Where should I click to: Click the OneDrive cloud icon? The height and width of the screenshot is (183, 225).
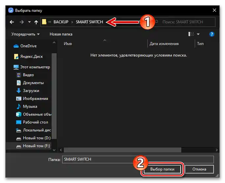point(16,46)
